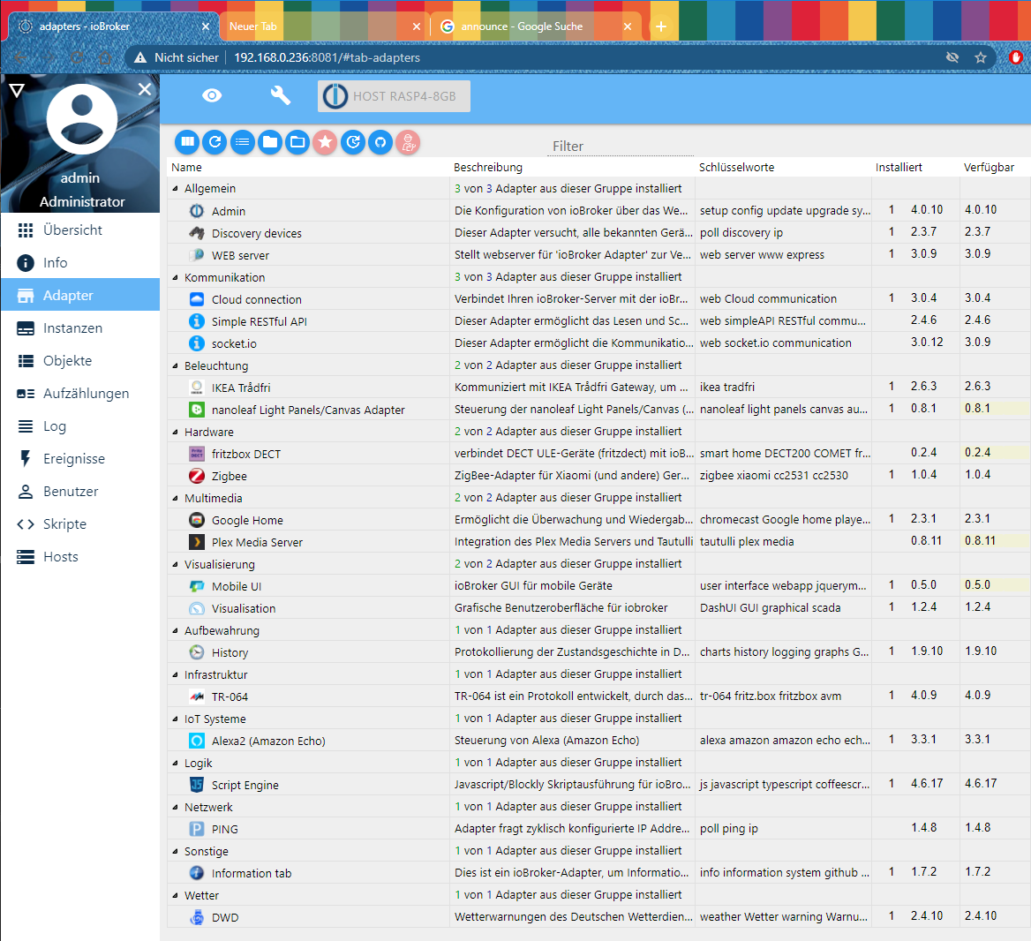Viewport: 1031px width, 941px height.
Task: Toggle the eye visibility icon in header
Action: click(212, 96)
